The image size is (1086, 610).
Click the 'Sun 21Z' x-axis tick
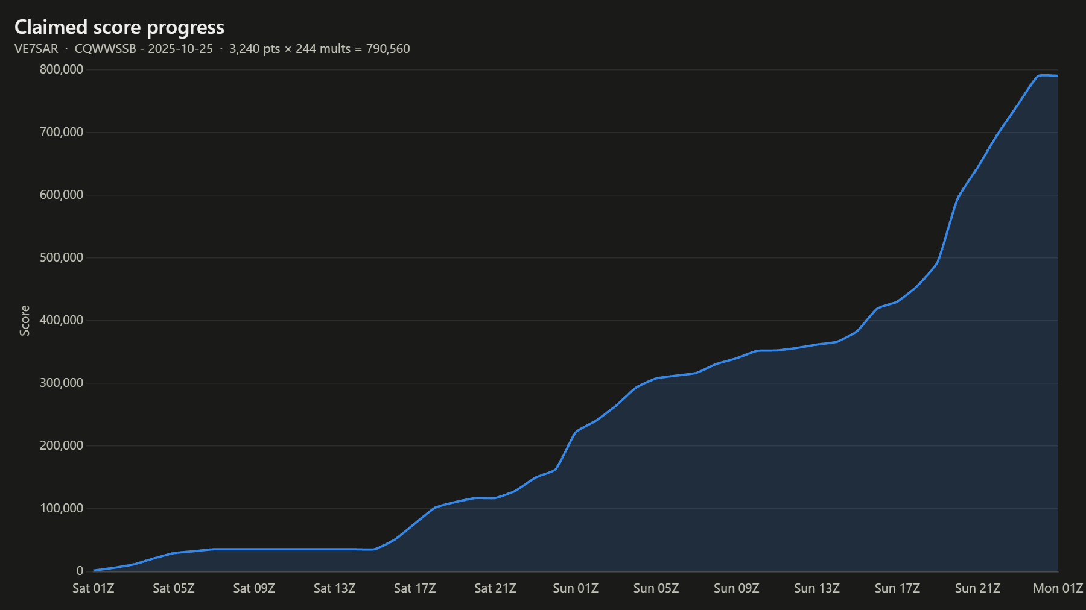click(977, 588)
